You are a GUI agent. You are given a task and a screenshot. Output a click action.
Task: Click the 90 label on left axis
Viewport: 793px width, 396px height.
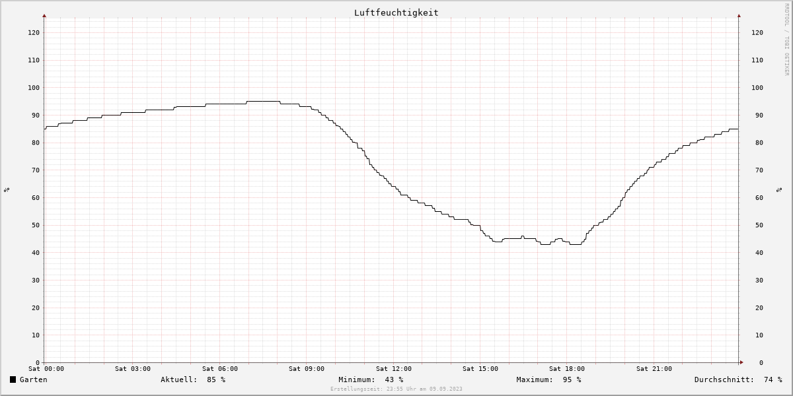pyautogui.click(x=35, y=115)
